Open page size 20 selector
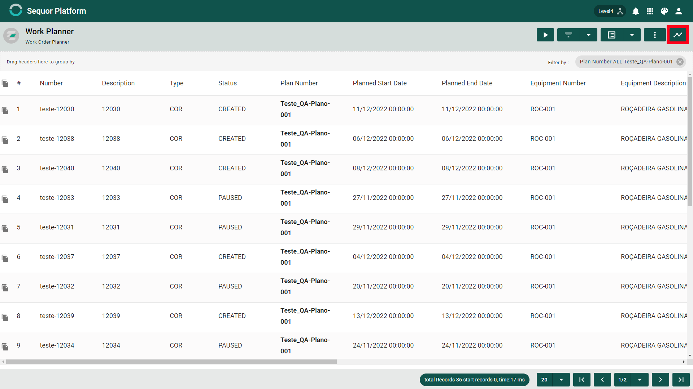 click(x=545, y=380)
